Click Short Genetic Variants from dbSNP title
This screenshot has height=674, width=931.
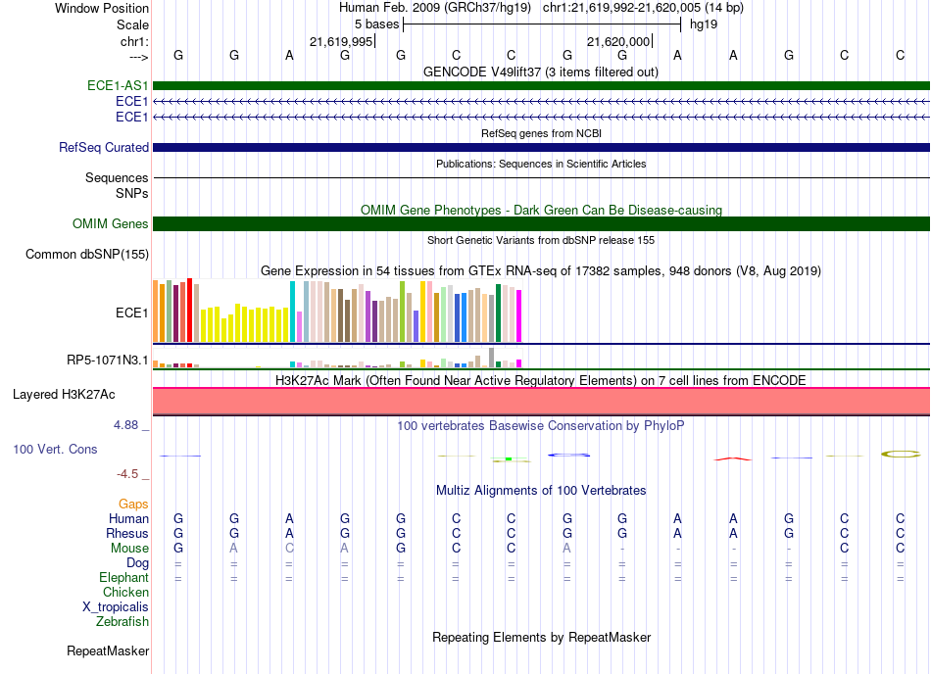coord(541,240)
